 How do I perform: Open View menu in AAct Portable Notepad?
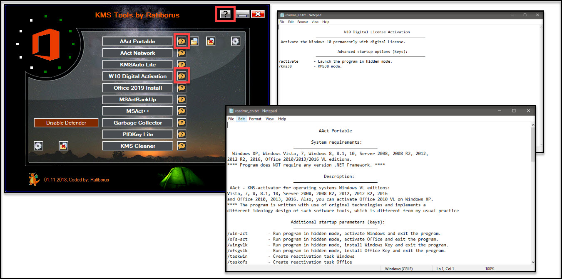[270, 119]
